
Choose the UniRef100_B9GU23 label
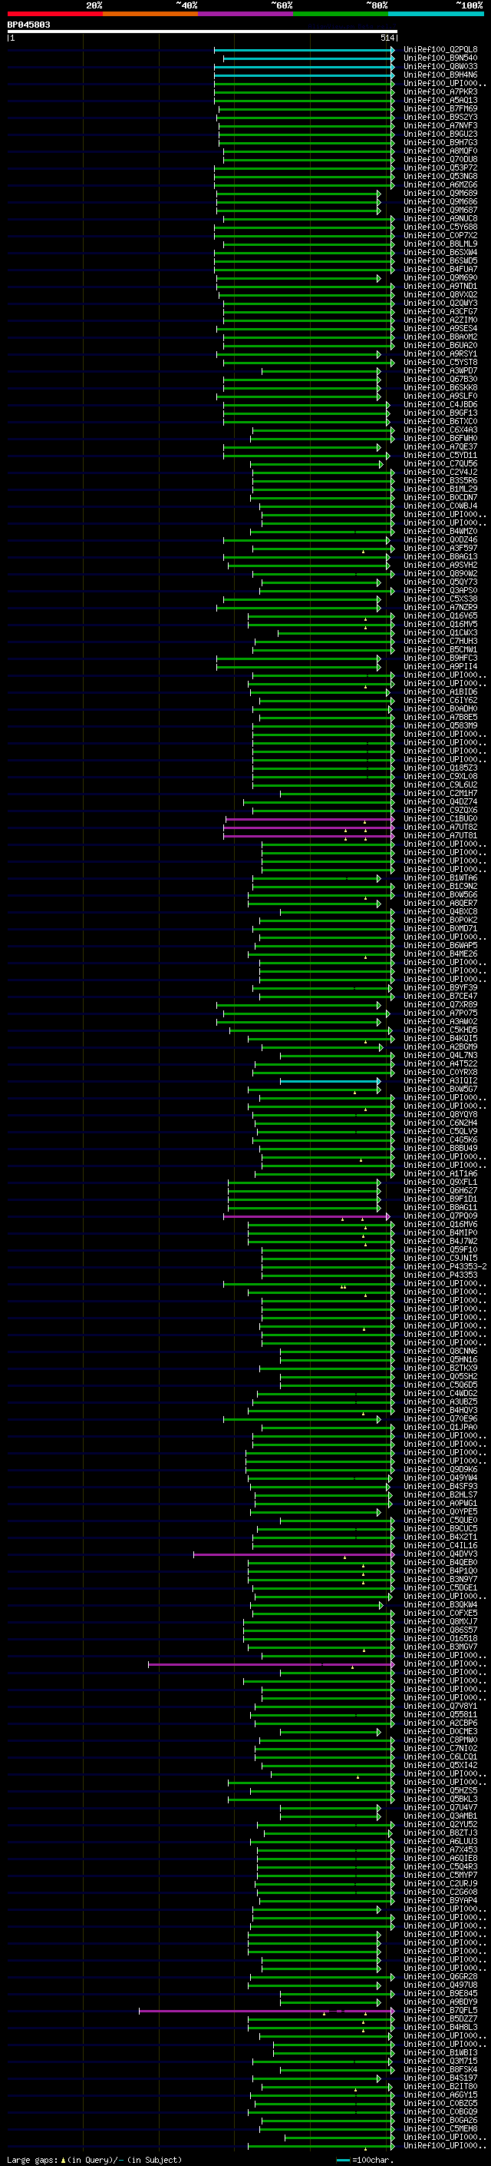[x=440, y=134]
